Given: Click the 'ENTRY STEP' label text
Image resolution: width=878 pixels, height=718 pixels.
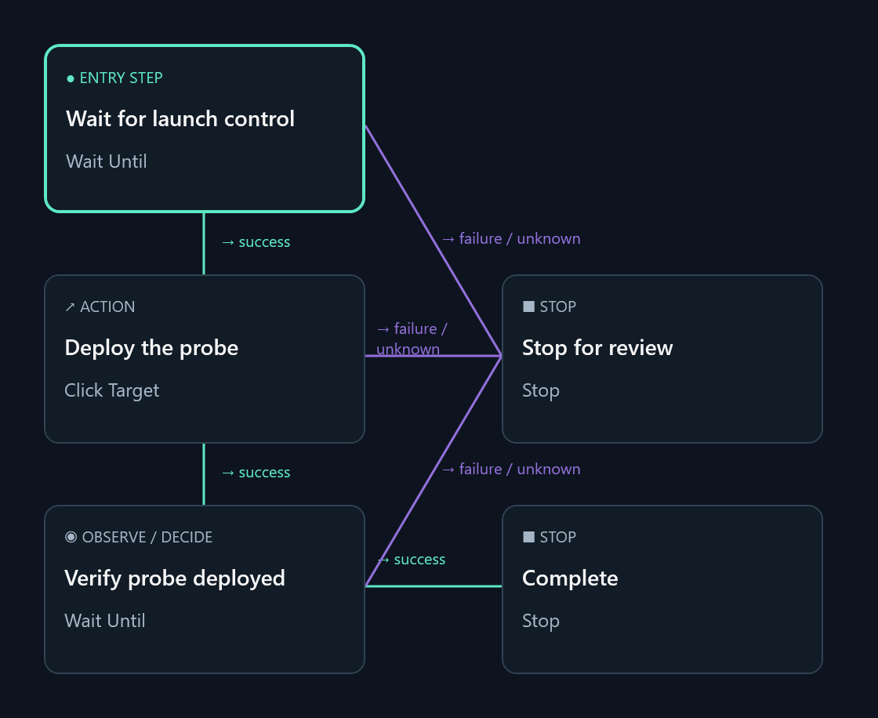Looking at the screenshot, I should 121,78.
